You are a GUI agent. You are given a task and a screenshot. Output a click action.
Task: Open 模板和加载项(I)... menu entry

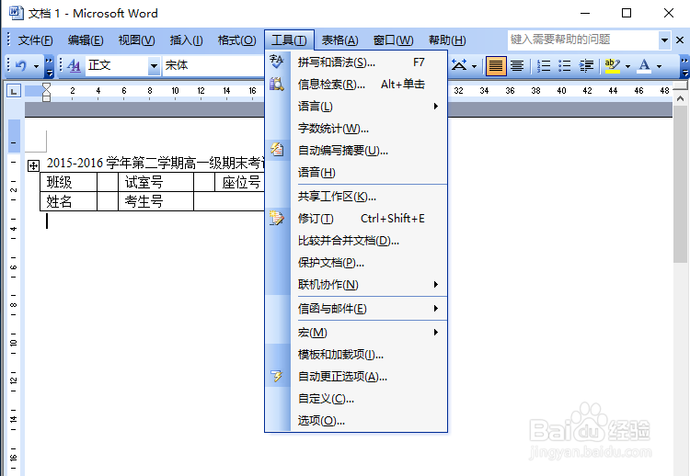point(356,355)
